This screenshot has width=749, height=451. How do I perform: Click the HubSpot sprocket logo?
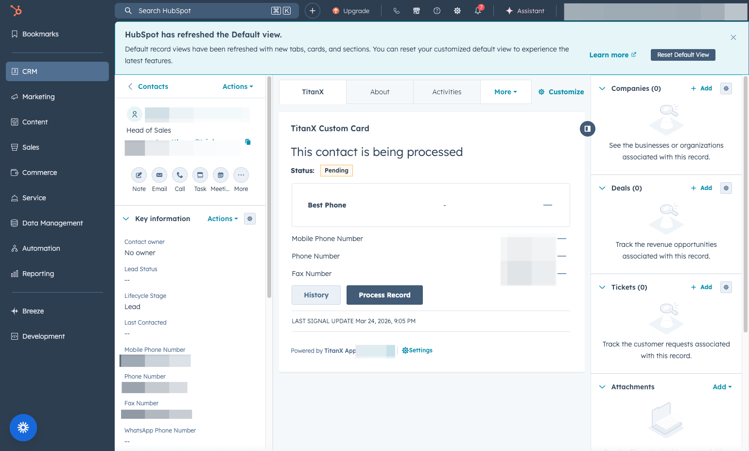click(17, 10)
